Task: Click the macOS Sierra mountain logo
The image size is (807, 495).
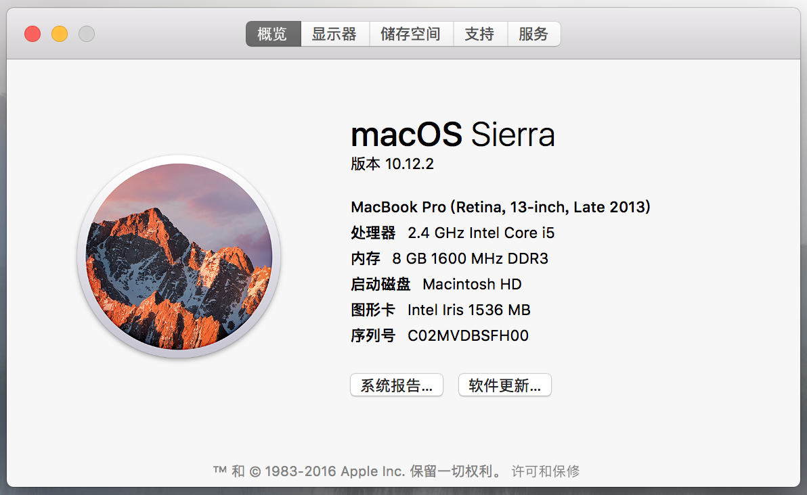Action: (x=179, y=256)
